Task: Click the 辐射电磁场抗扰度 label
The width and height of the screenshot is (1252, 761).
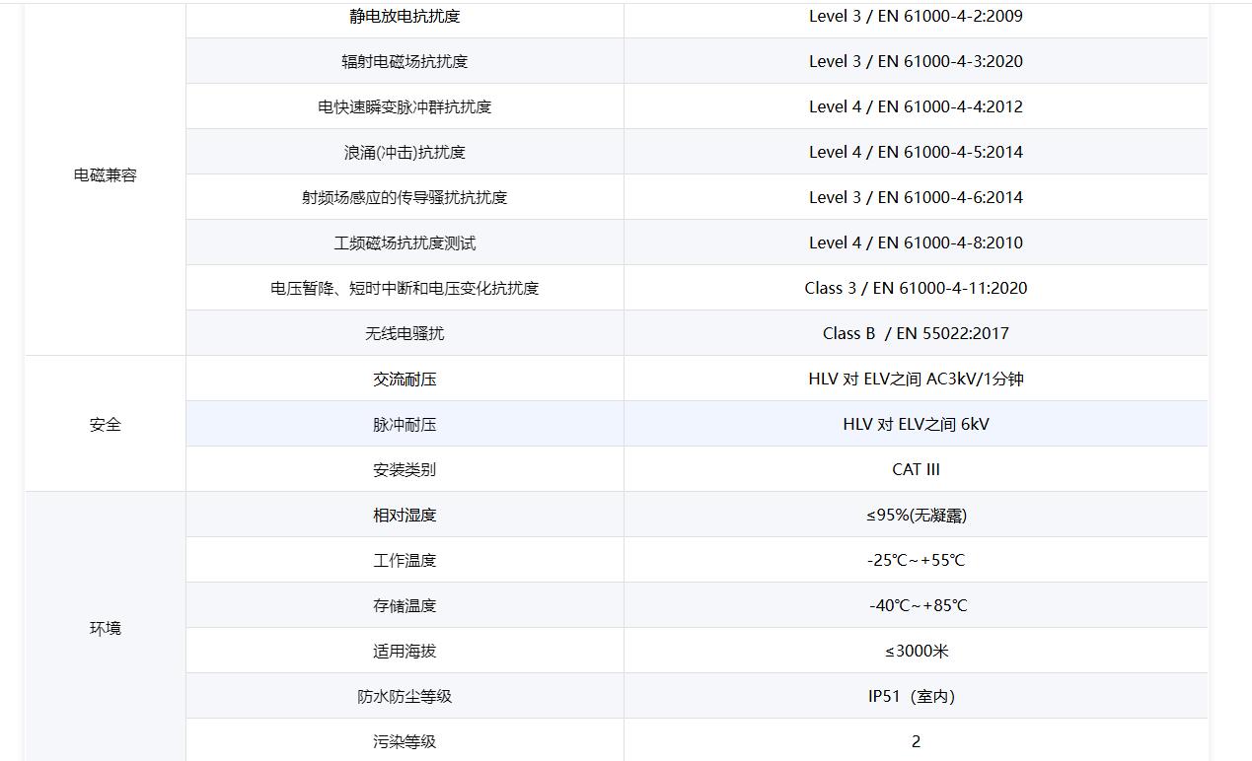Action: (x=405, y=61)
